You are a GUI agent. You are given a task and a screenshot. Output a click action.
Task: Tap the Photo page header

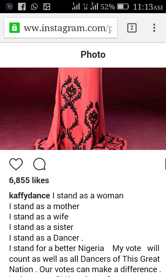click(x=93, y=54)
